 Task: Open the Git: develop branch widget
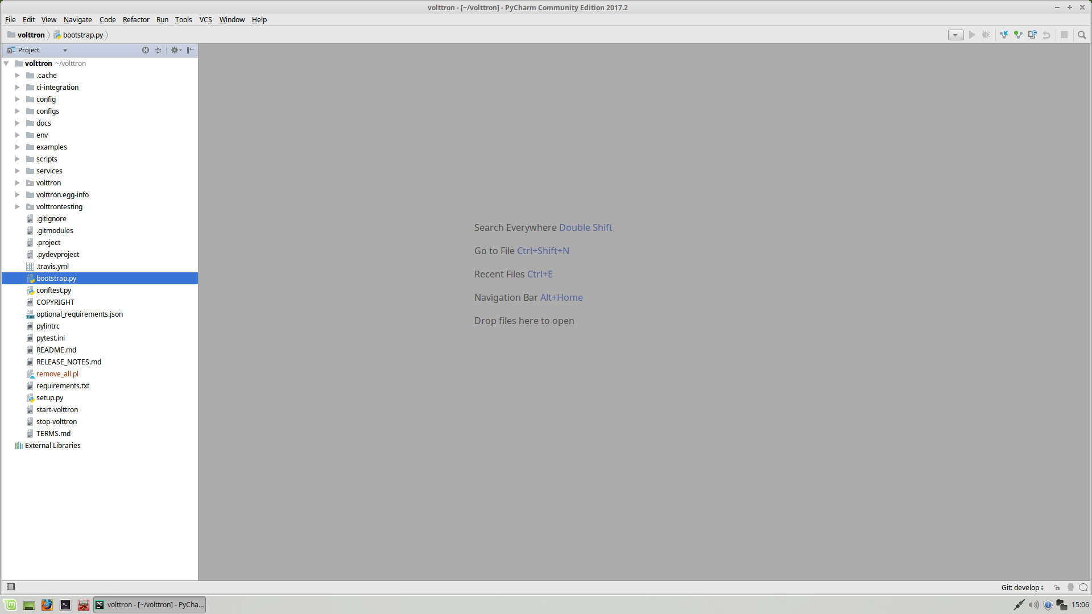click(x=1023, y=588)
